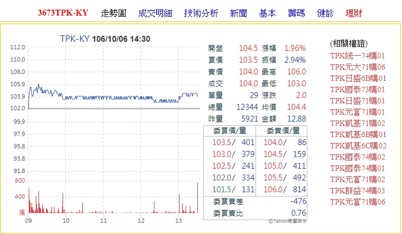
Task: Click the 委買價/量 column header
Action: pyautogui.click(x=230, y=131)
